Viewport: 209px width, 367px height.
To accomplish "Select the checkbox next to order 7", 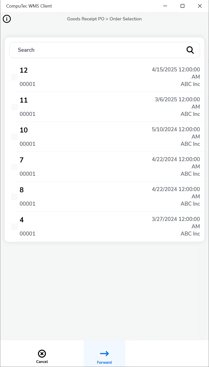I will (x=14, y=167).
